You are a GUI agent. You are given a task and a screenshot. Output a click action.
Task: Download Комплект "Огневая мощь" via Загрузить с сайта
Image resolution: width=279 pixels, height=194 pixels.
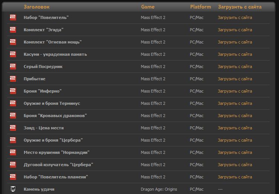coord(235,42)
